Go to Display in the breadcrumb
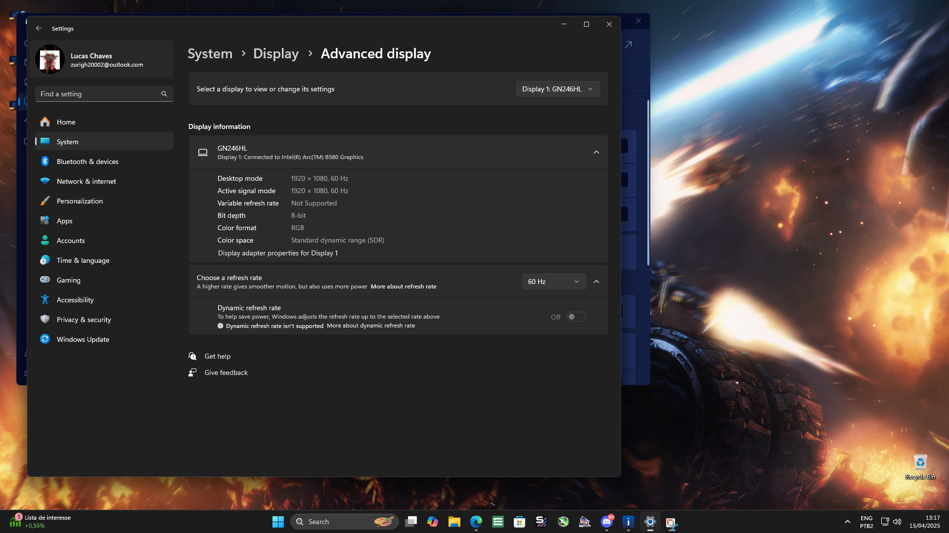949x533 pixels. point(275,53)
